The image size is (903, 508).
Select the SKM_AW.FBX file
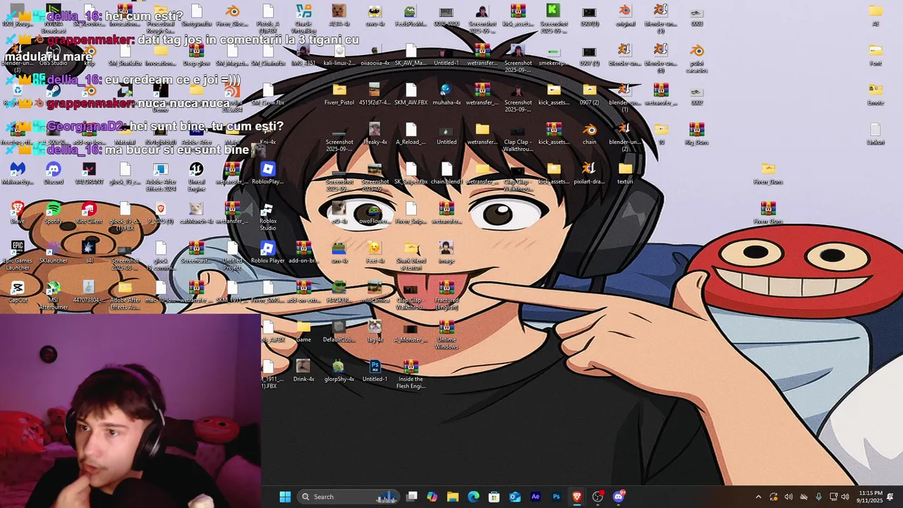point(411,95)
